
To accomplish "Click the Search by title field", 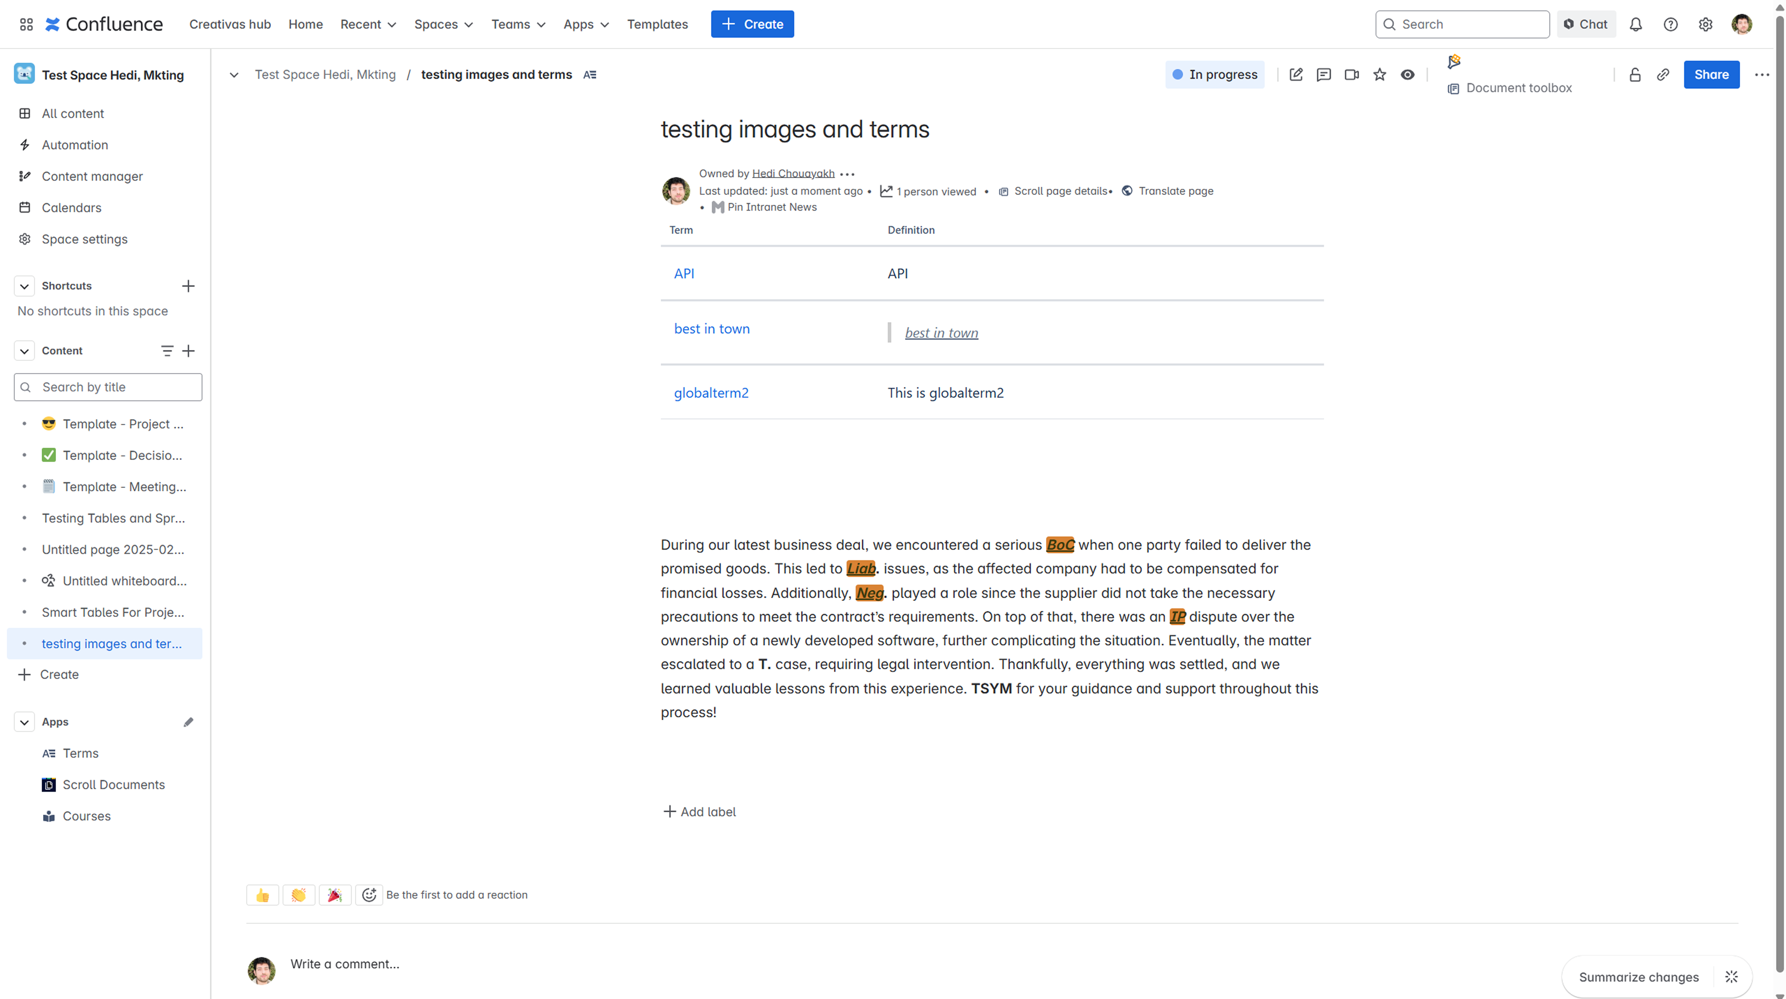I will [x=108, y=387].
